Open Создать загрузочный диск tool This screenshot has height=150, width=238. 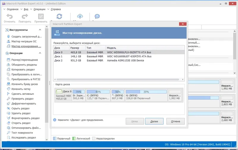click(26, 37)
